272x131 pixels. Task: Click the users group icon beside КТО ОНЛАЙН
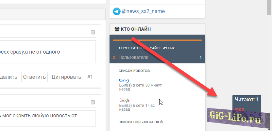[117, 29]
